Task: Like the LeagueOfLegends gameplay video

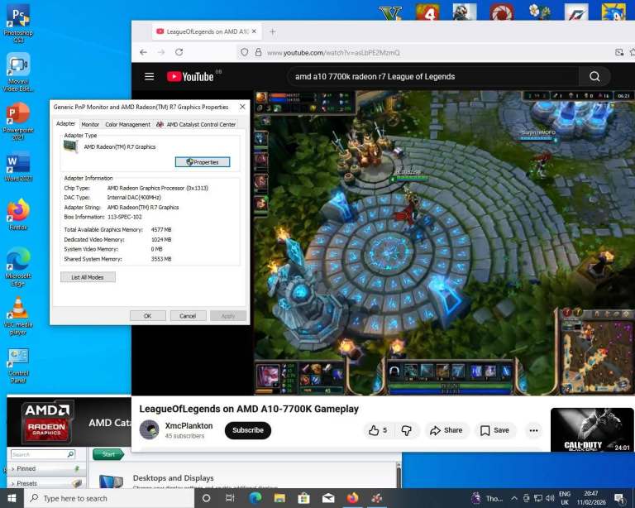Action: point(377,430)
